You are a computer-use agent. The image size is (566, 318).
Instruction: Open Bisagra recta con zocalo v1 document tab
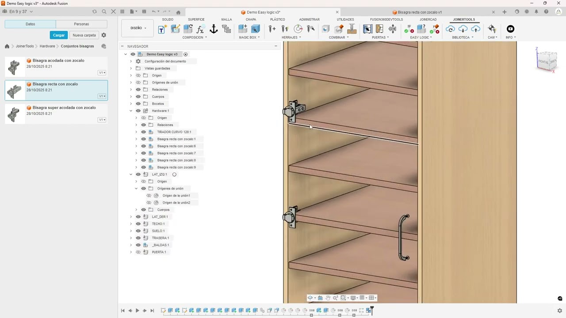coord(420,12)
